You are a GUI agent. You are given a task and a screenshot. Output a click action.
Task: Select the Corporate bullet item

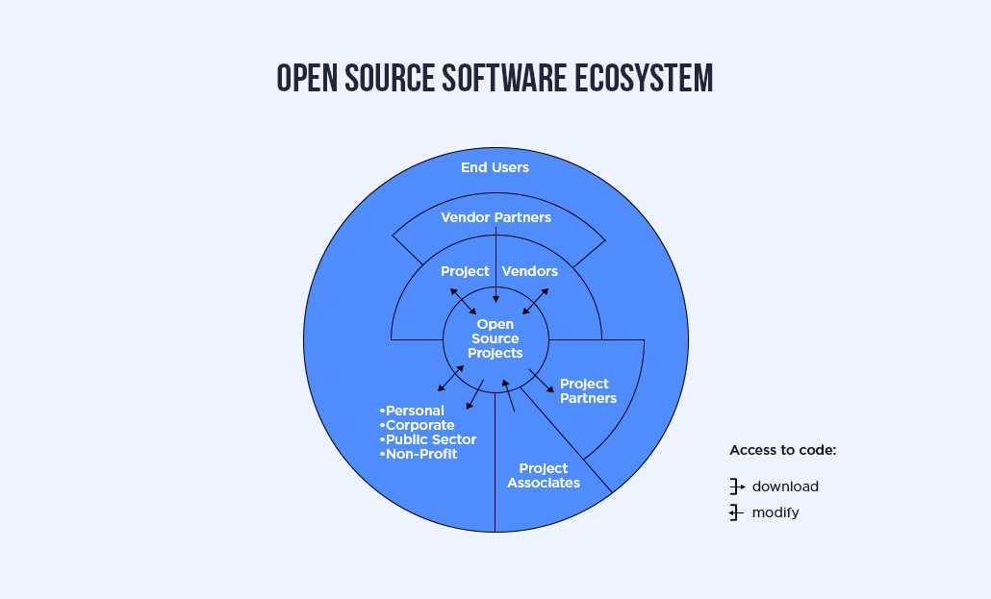pyautogui.click(x=418, y=425)
